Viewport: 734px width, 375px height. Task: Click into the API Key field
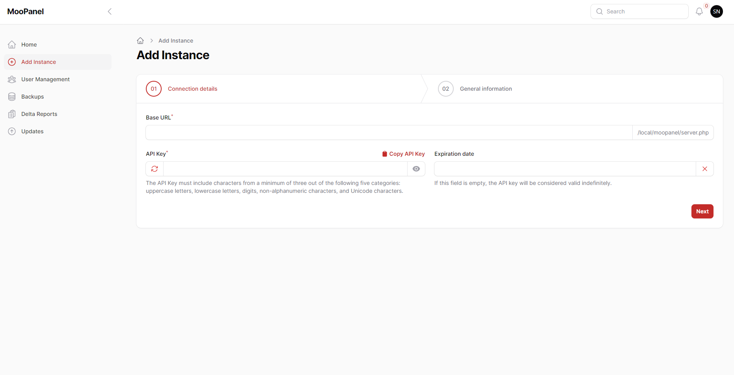[x=285, y=169]
